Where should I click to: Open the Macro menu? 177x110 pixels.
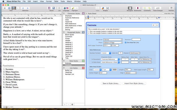point(70,1)
